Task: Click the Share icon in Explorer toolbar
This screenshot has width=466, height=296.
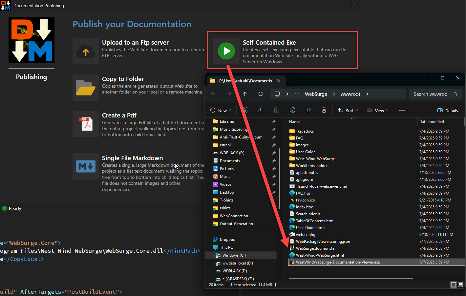Action: tap(308, 110)
